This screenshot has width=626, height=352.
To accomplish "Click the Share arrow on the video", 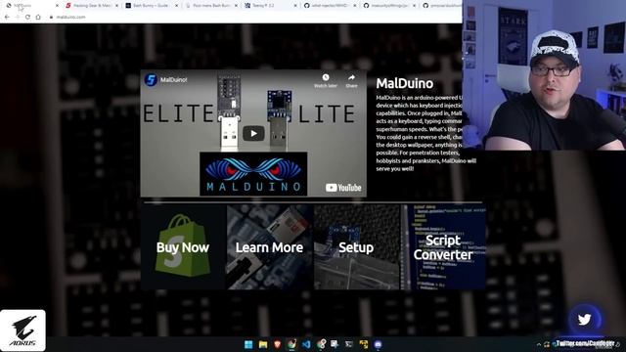I will (351, 77).
